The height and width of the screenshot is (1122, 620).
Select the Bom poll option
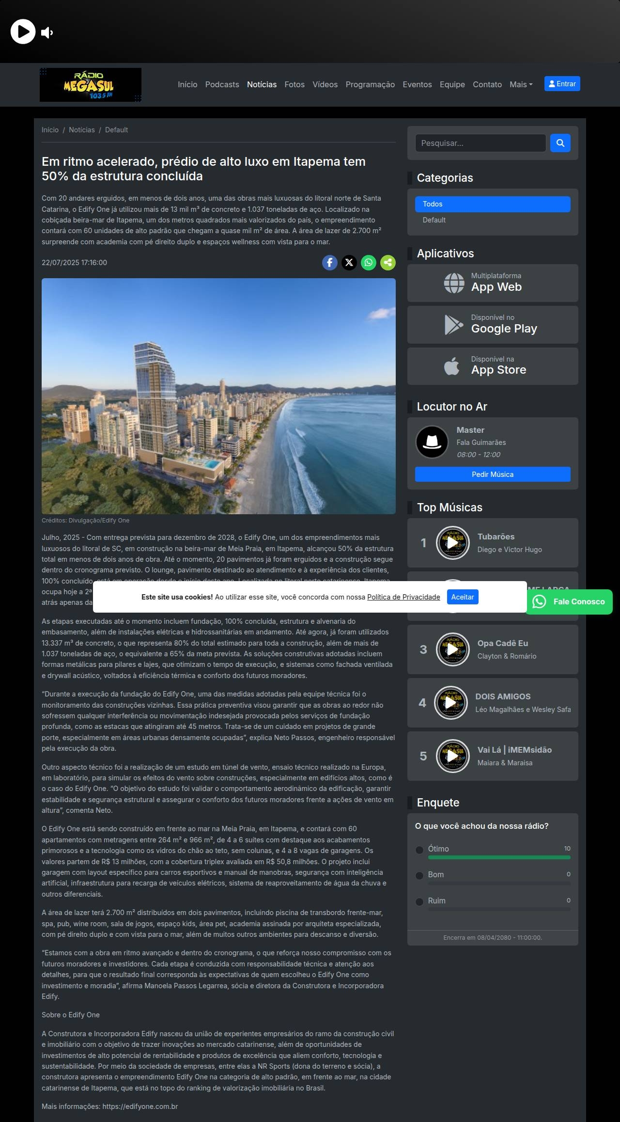point(419,875)
